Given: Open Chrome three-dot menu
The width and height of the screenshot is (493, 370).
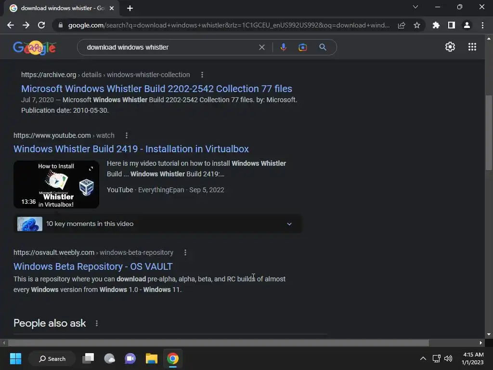Looking at the screenshot, I should (482, 25).
